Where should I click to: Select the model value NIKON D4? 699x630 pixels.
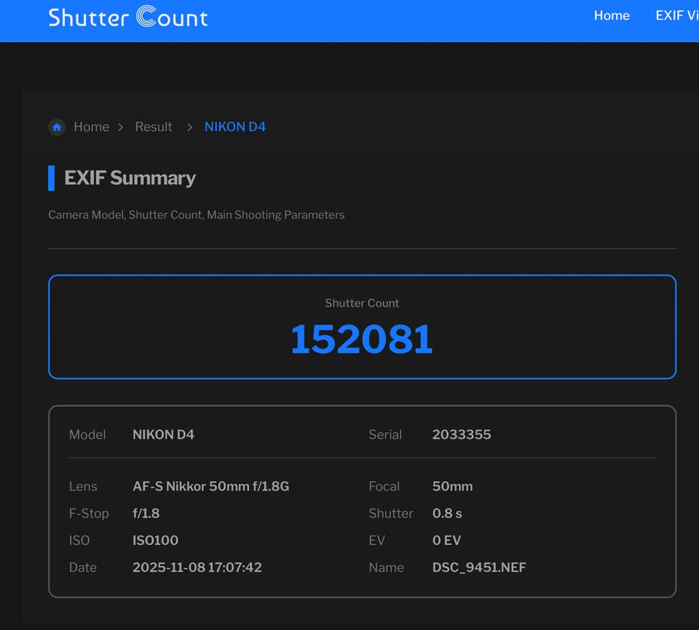coord(163,434)
